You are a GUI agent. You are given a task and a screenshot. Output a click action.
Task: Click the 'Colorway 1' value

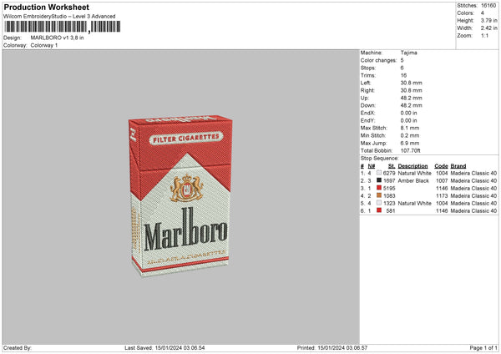click(44, 45)
